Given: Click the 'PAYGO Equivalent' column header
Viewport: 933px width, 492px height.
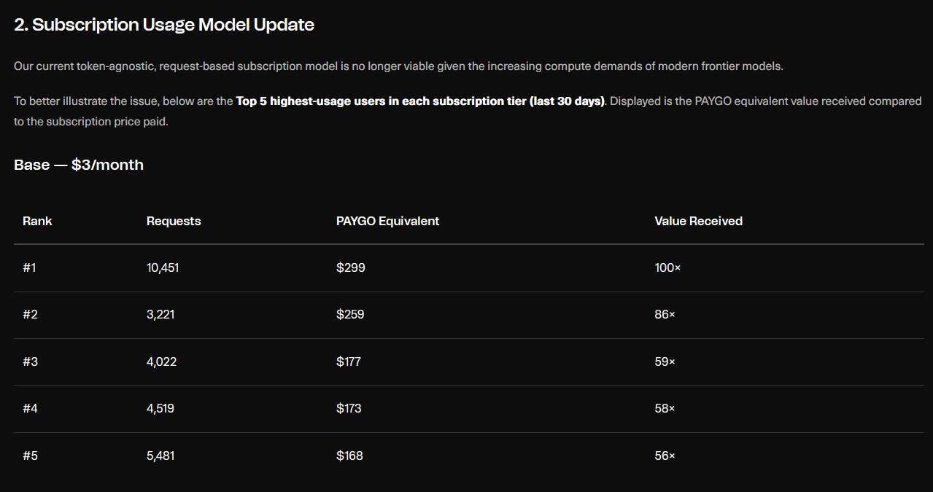Looking at the screenshot, I should point(387,221).
